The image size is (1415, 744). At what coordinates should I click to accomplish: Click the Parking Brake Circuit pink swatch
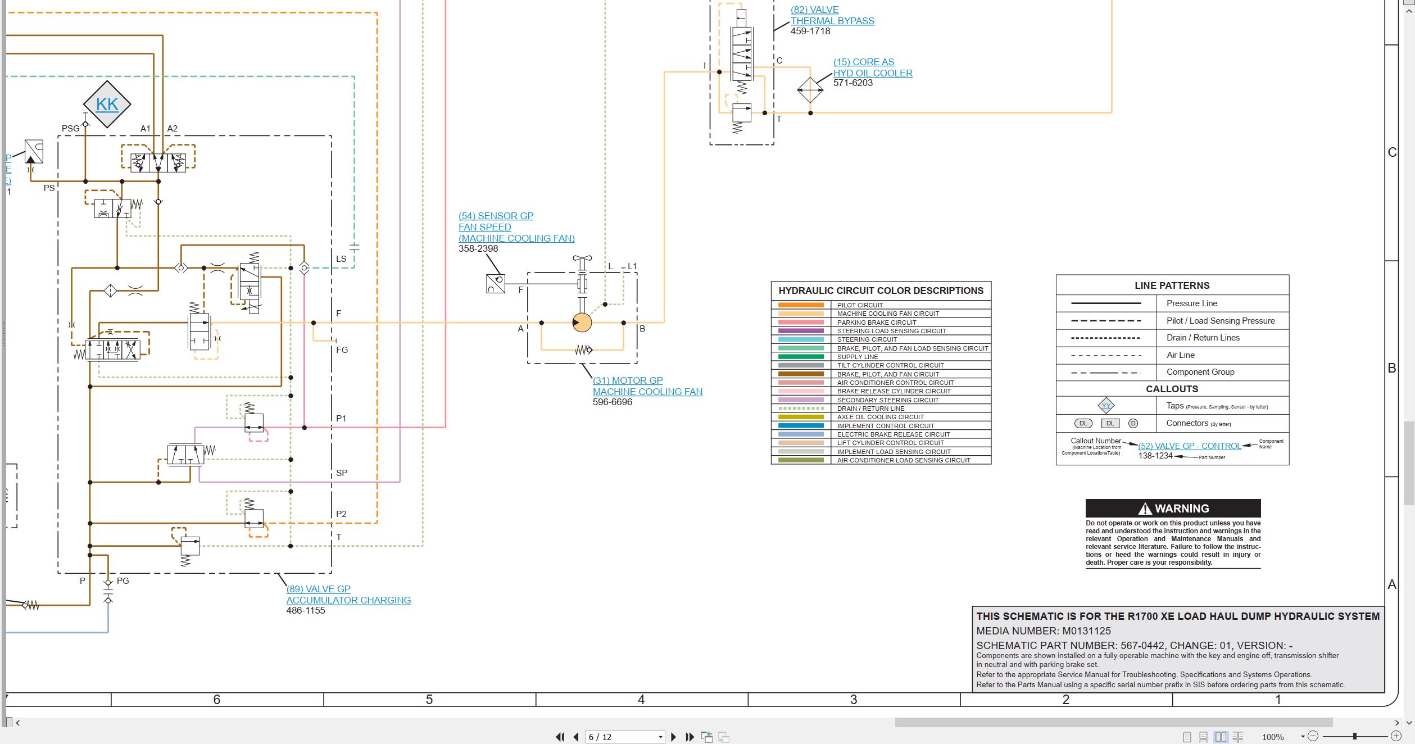801,323
